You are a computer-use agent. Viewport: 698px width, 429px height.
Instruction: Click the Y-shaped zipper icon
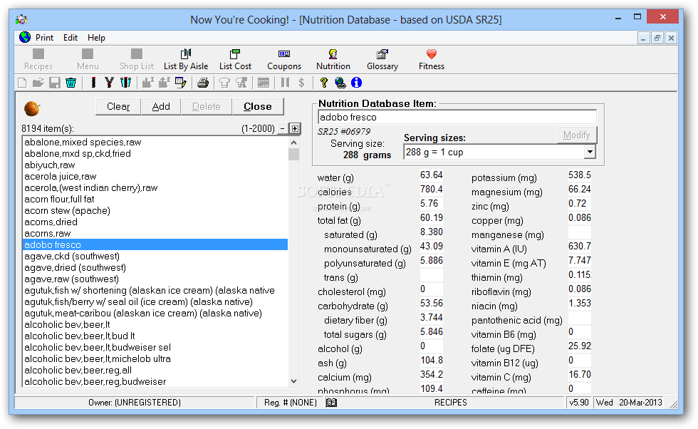(110, 83)
